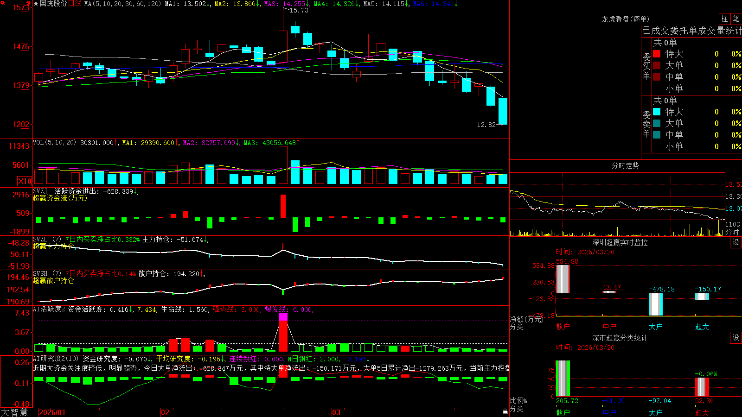
Task: Click the 超赢散户持仓 label
Action: coord(53,280)
